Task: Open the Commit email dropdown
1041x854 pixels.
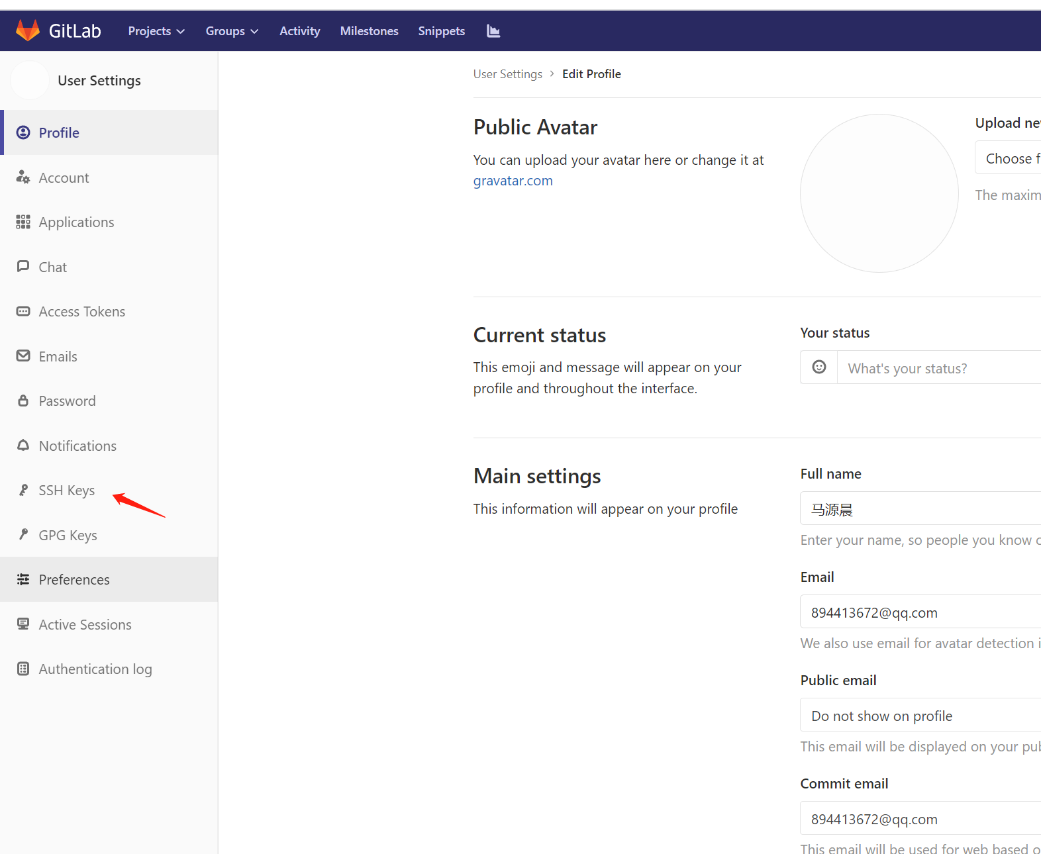Action: coord(921,819)
